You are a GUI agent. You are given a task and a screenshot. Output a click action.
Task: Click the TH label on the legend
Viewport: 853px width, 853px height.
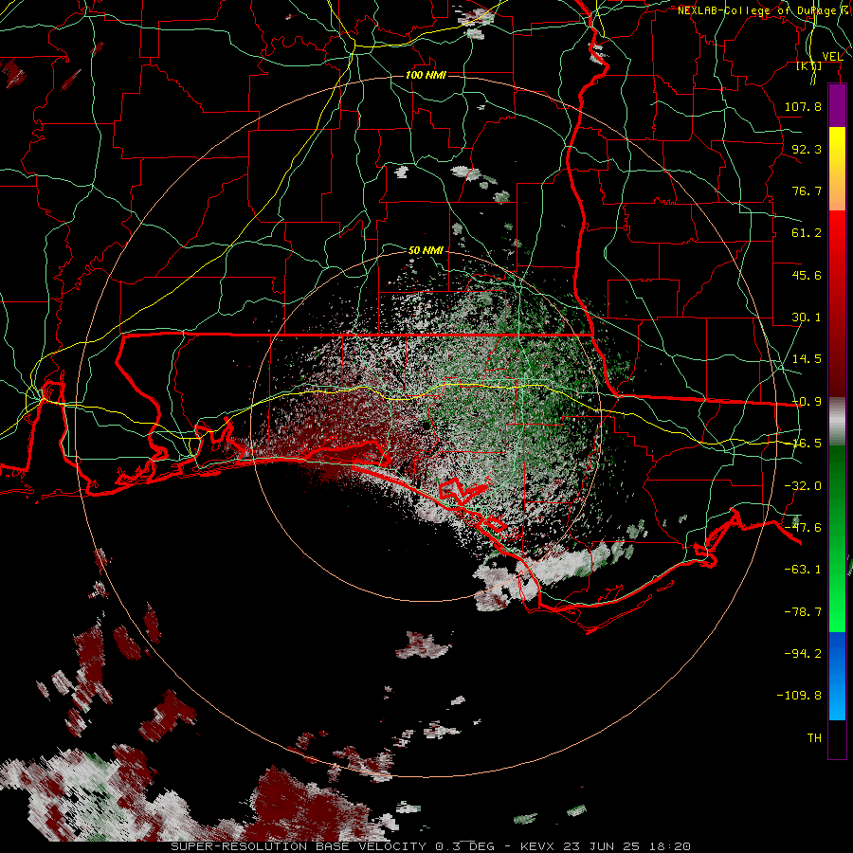[814, 738]
